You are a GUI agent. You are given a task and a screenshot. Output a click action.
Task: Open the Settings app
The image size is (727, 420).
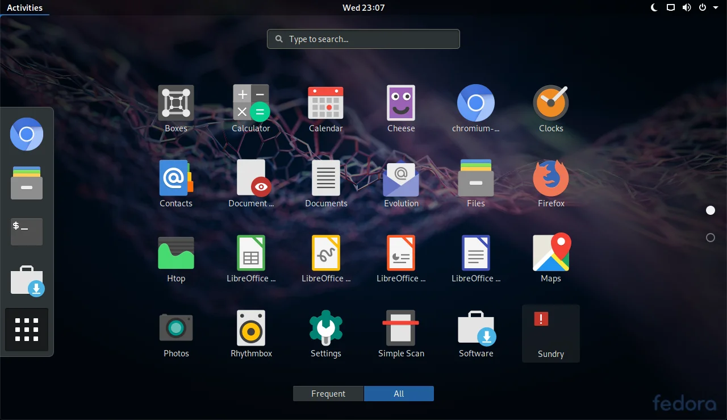(326, 334)
